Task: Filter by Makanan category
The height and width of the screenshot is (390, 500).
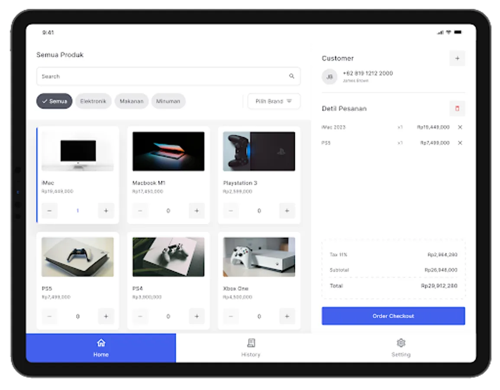Action: 131,101
